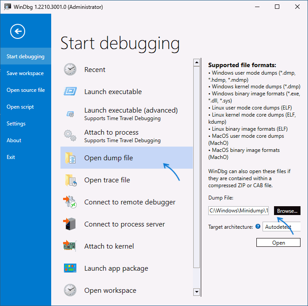
Task: Click the list scrollbar up arrow
Action: tap(196, 63)
